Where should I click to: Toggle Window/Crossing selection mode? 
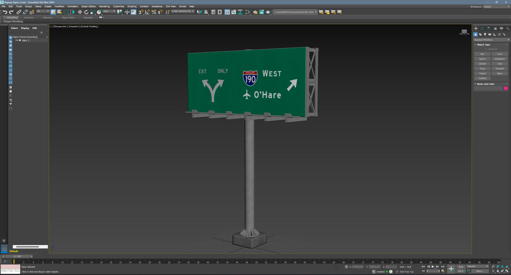pyautogui.click(x=72, y=12)
